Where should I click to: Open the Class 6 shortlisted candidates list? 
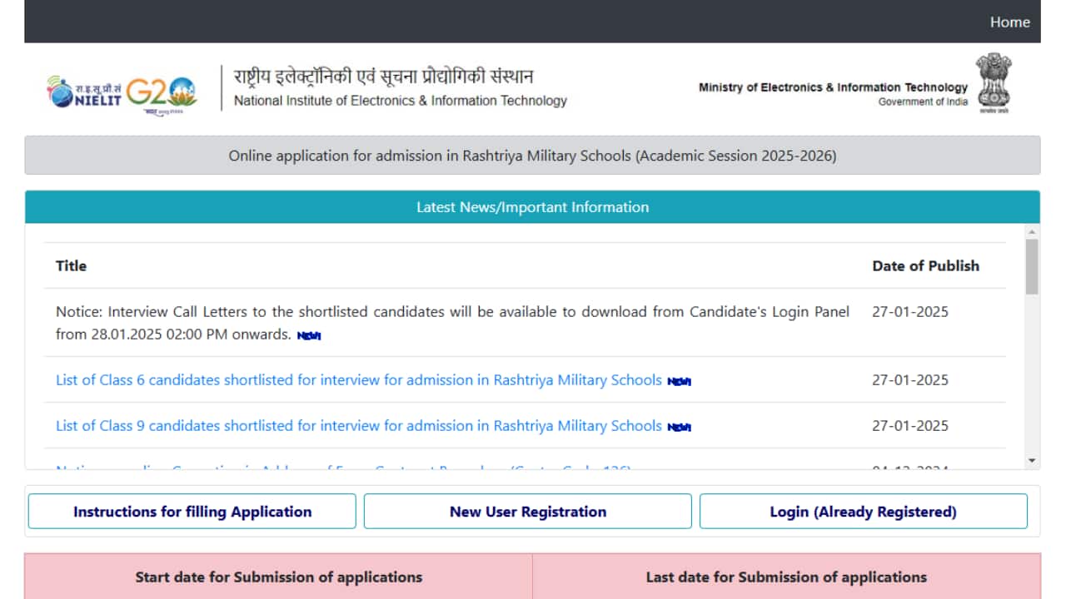[358, 380]
